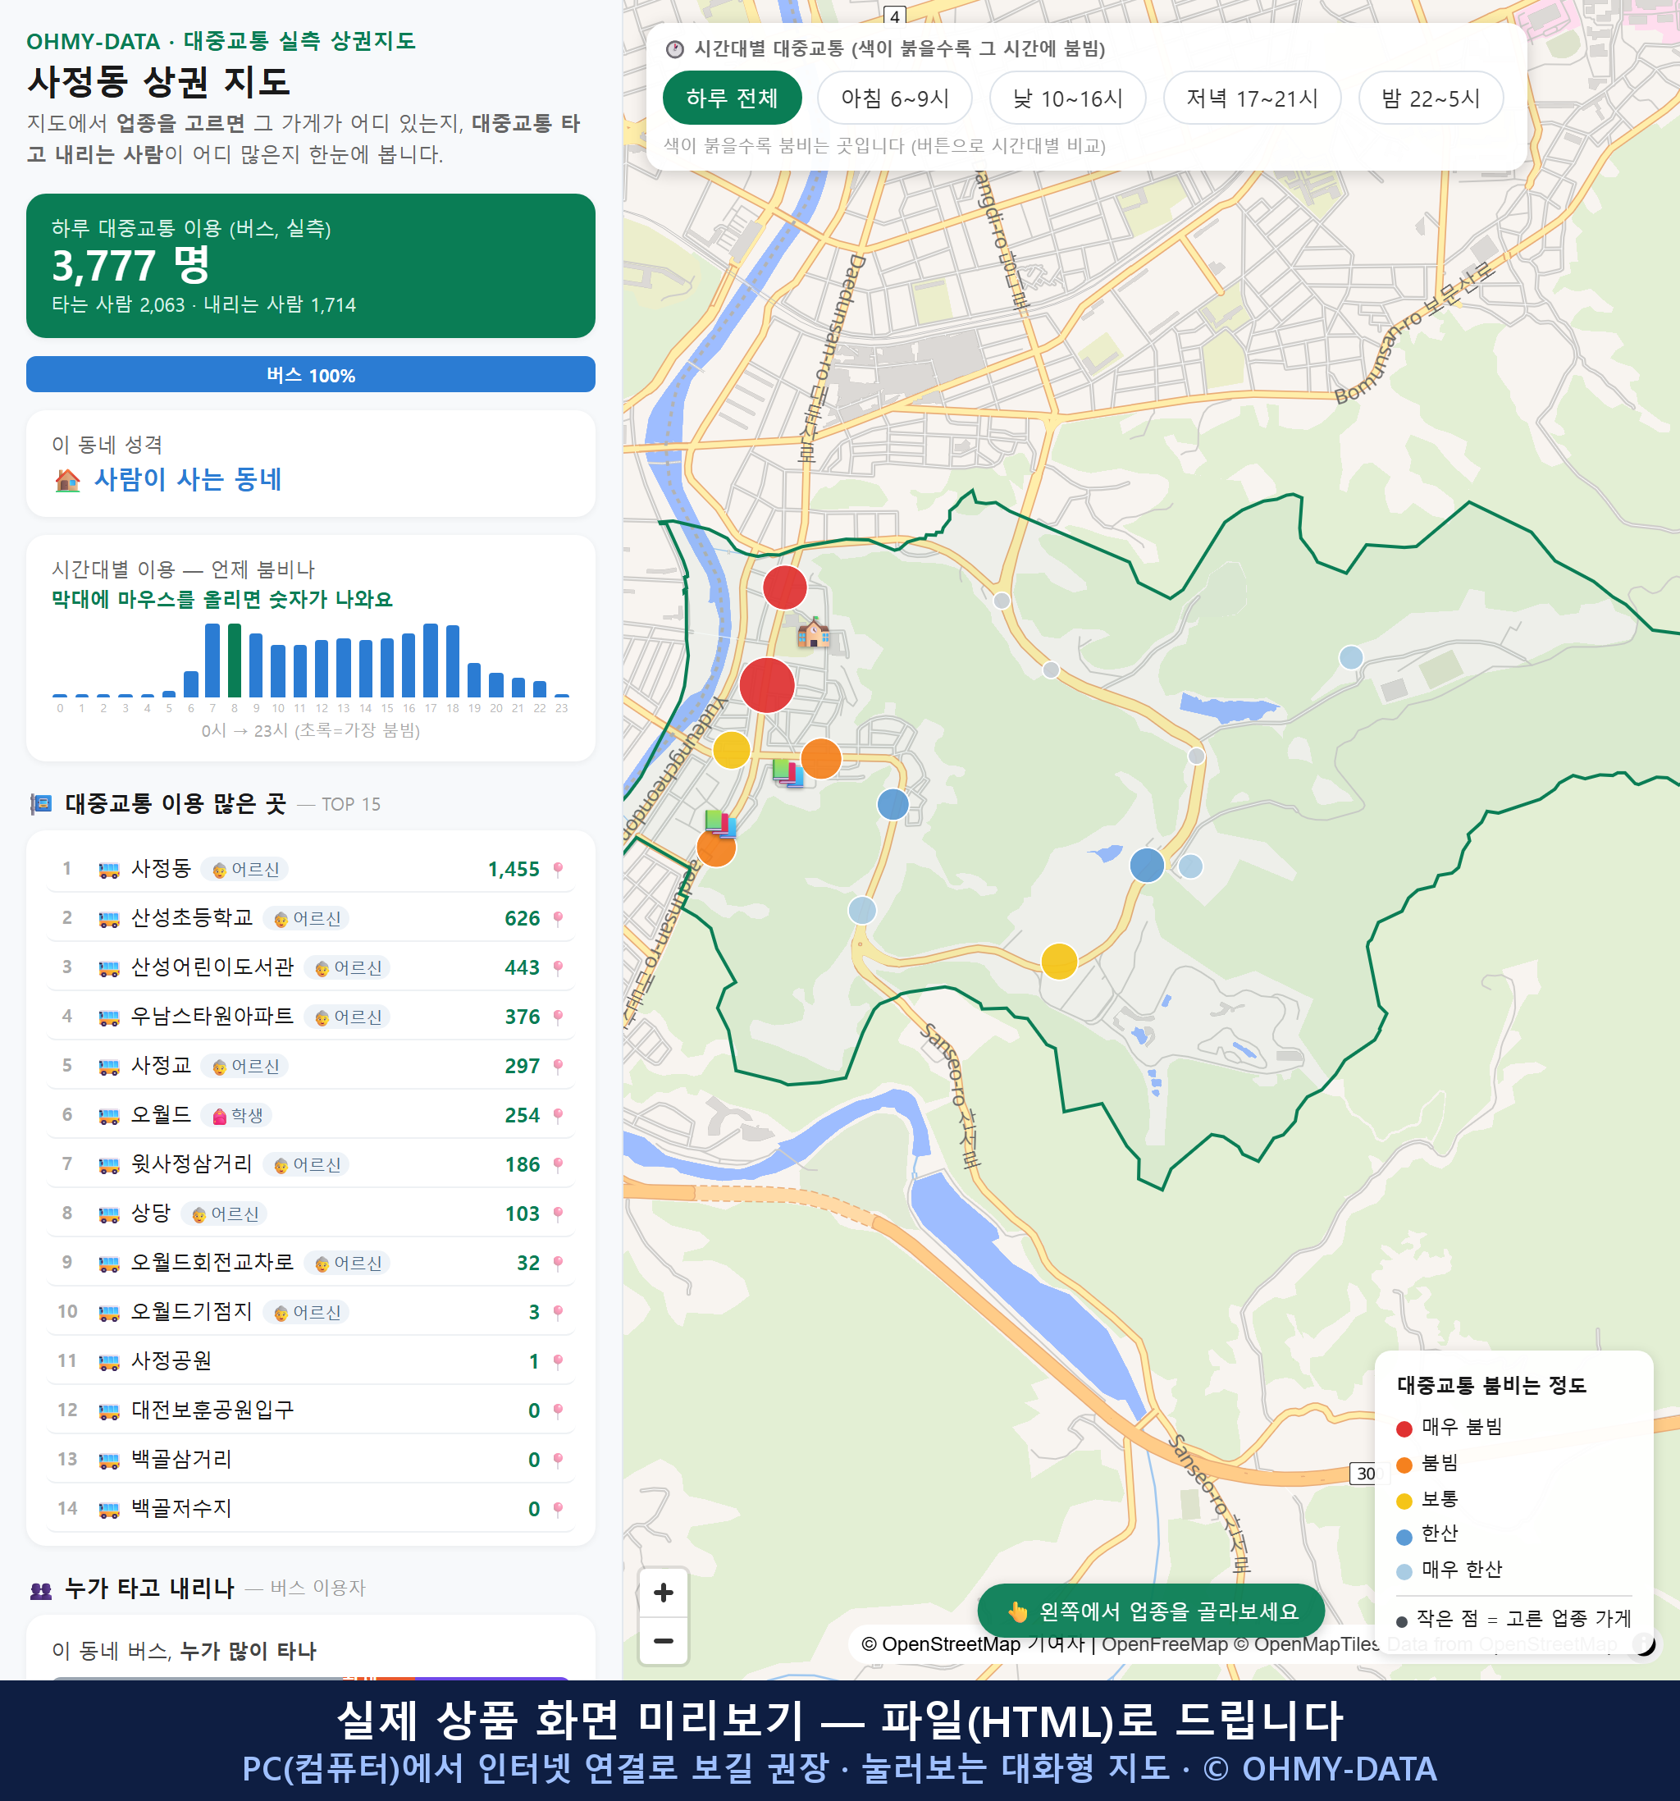Click the clock icon in time filter panel
Viewport: 1680px width, 1801px height.
[x=675, y=49]
